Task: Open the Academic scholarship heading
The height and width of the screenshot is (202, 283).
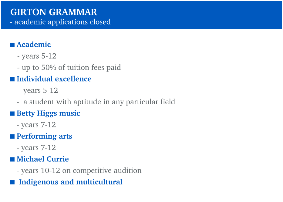Action: pyautogui.click(x=34, y=44)
